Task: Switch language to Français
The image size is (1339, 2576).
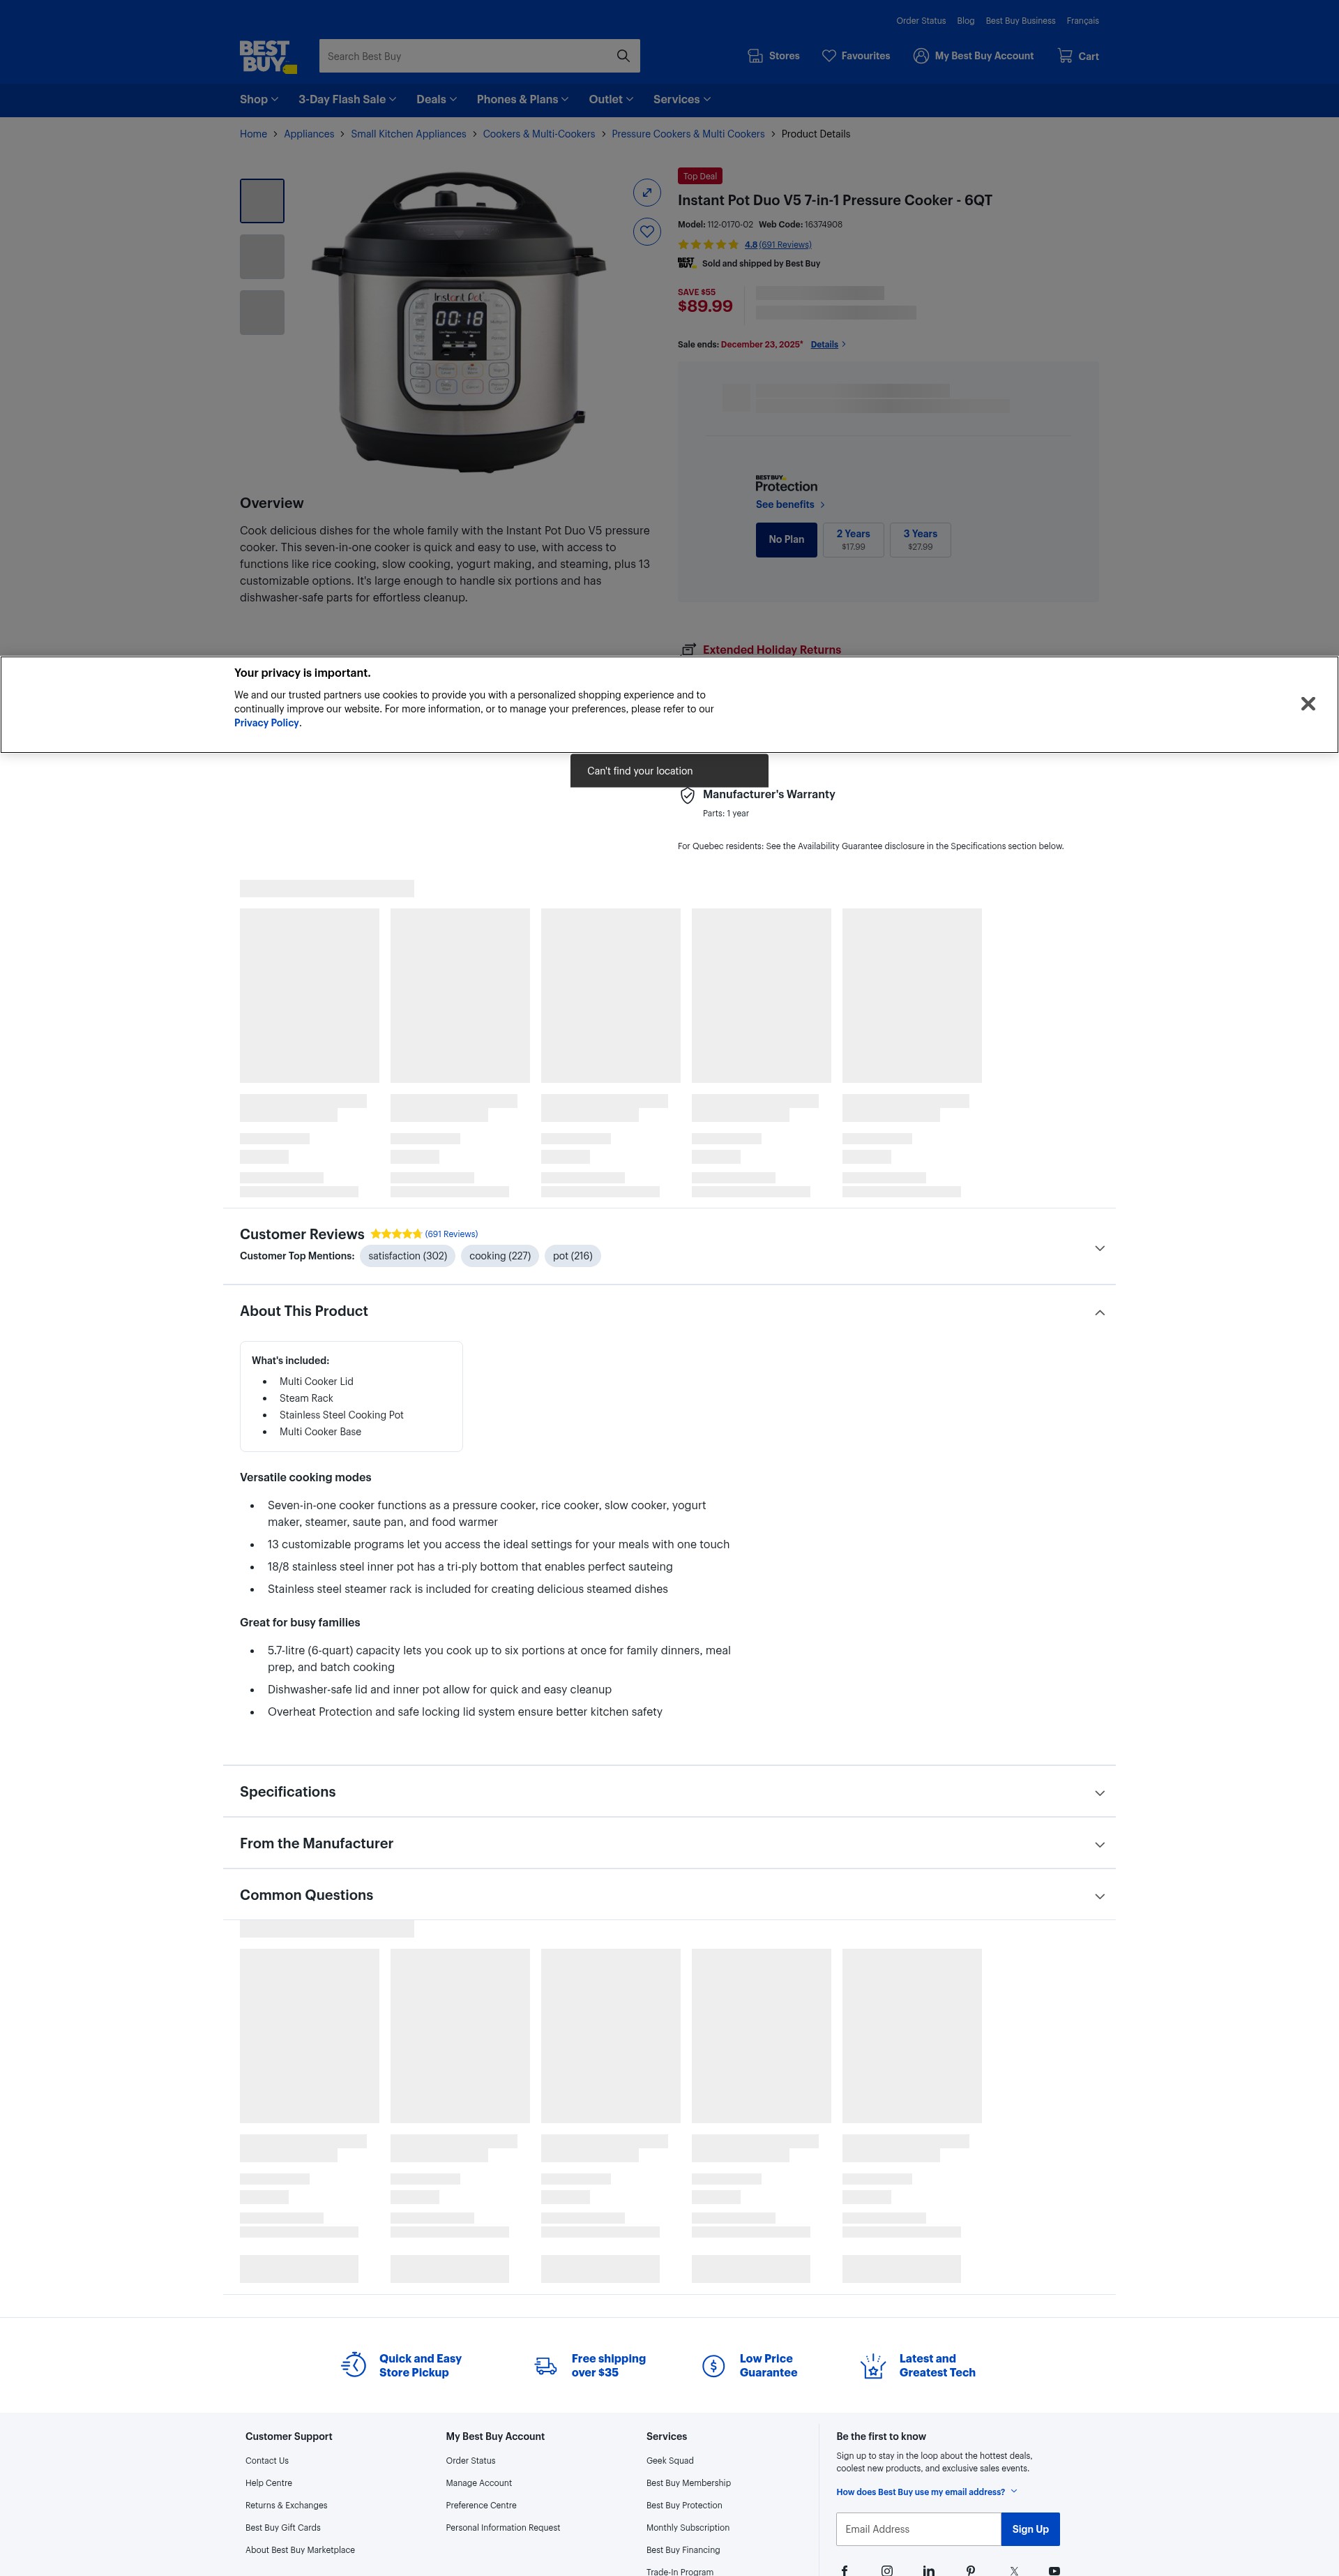Action: 1082,21
